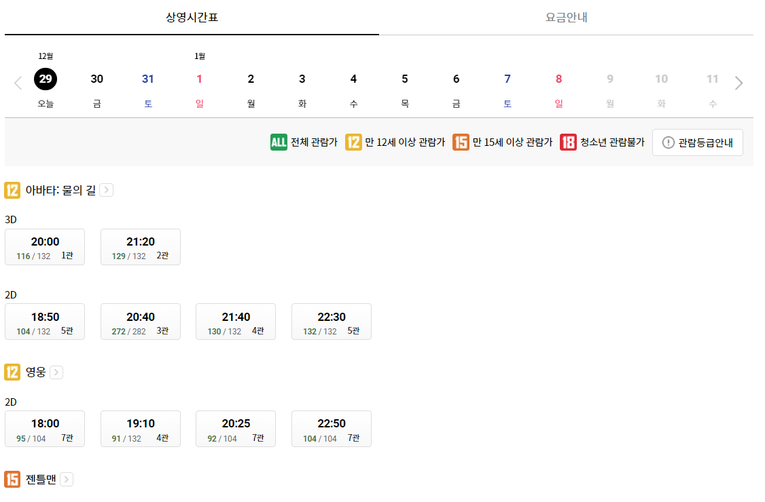Click the left date navigation arrow
Image resolution: width=765 pixels, height=502 pixels.
pos(18,82)
